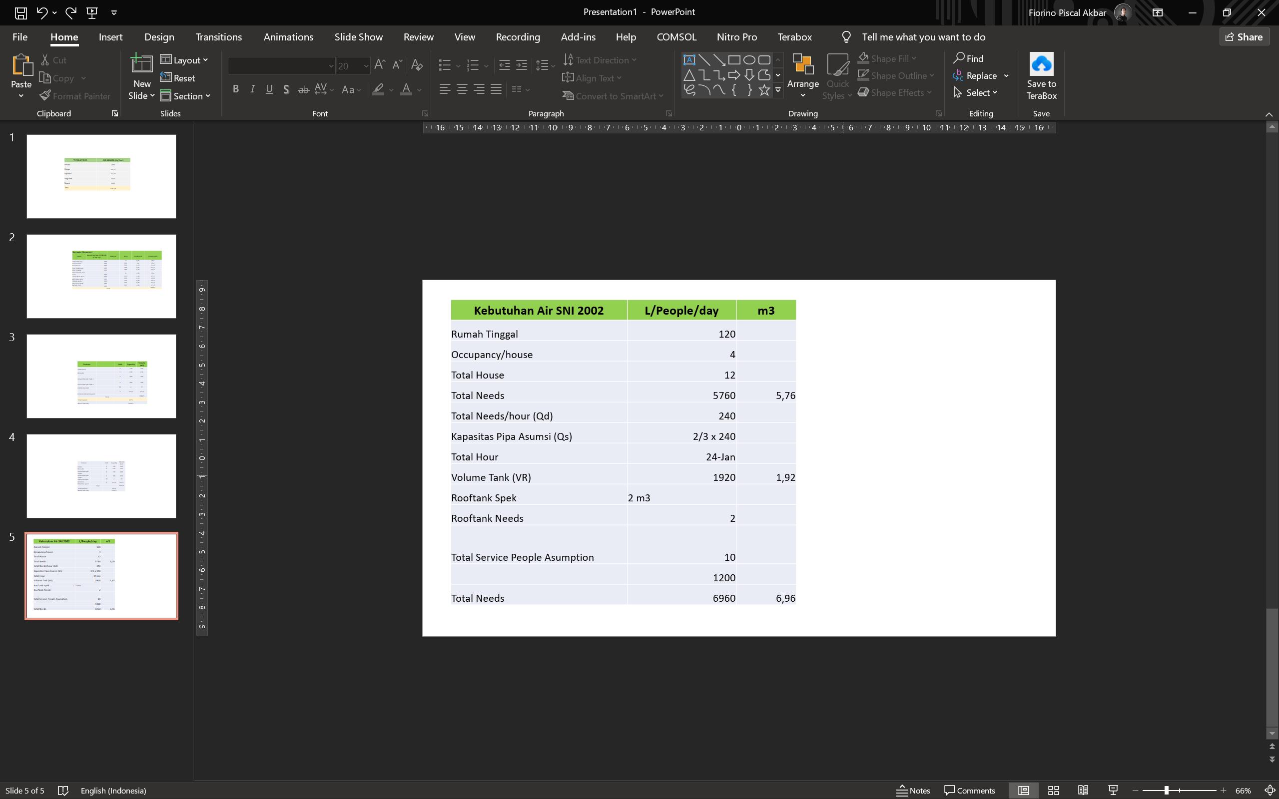Screen dimensions: 1279x799
Task: Click the Save icon in the quick access toolbar
Action: point(20,12)
